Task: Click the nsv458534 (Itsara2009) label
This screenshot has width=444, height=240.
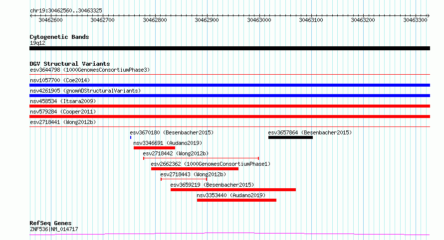Action: (63, 101)
